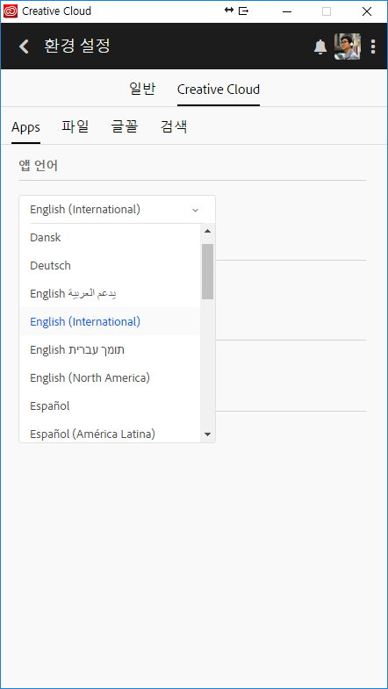Click the language list scrollbar thumb
This screenshot has height=689, width=388.
pyautogui.click(x=207, y=271)
